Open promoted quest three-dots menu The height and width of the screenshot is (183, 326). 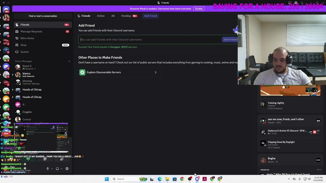pos(319,170)
